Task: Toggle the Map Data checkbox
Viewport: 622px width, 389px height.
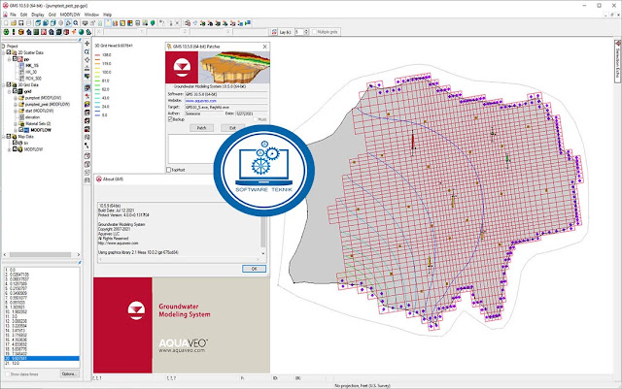Action: click(x=9, y=136)
